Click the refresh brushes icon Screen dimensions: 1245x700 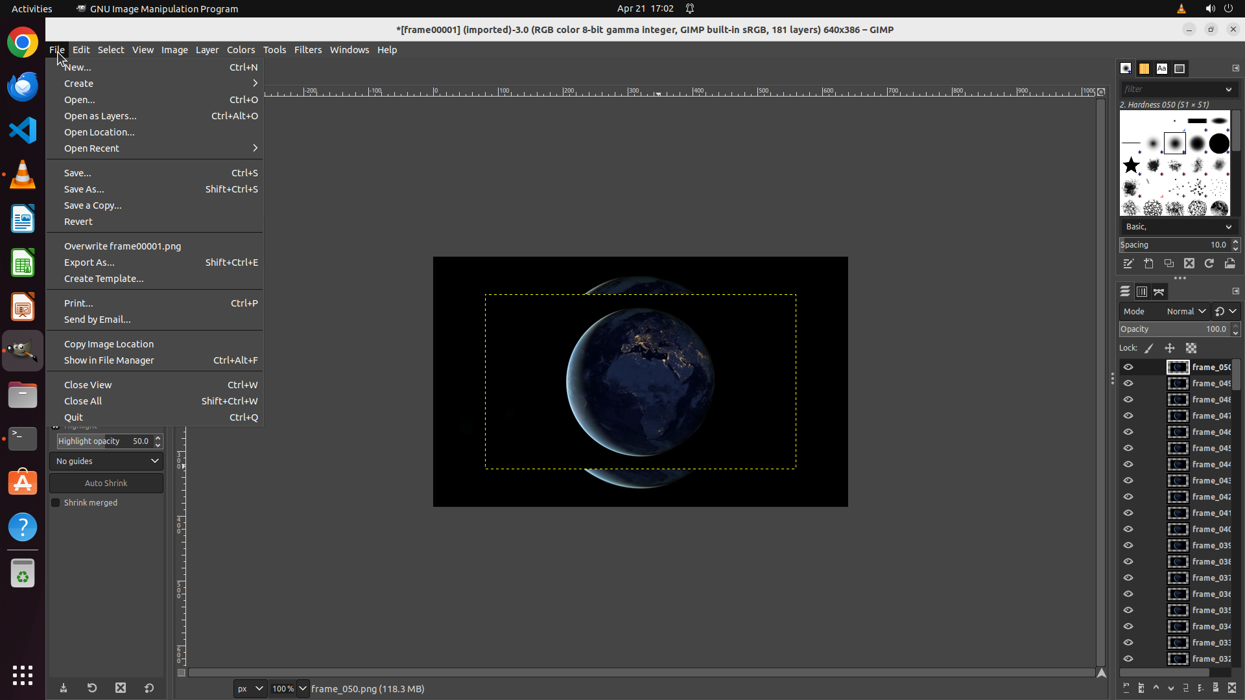pyautogui.click(x=1209, y=264)
